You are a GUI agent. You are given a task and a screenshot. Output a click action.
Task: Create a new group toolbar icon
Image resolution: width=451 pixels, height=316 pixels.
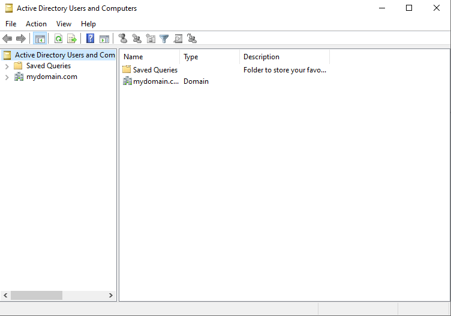point(137,38)
